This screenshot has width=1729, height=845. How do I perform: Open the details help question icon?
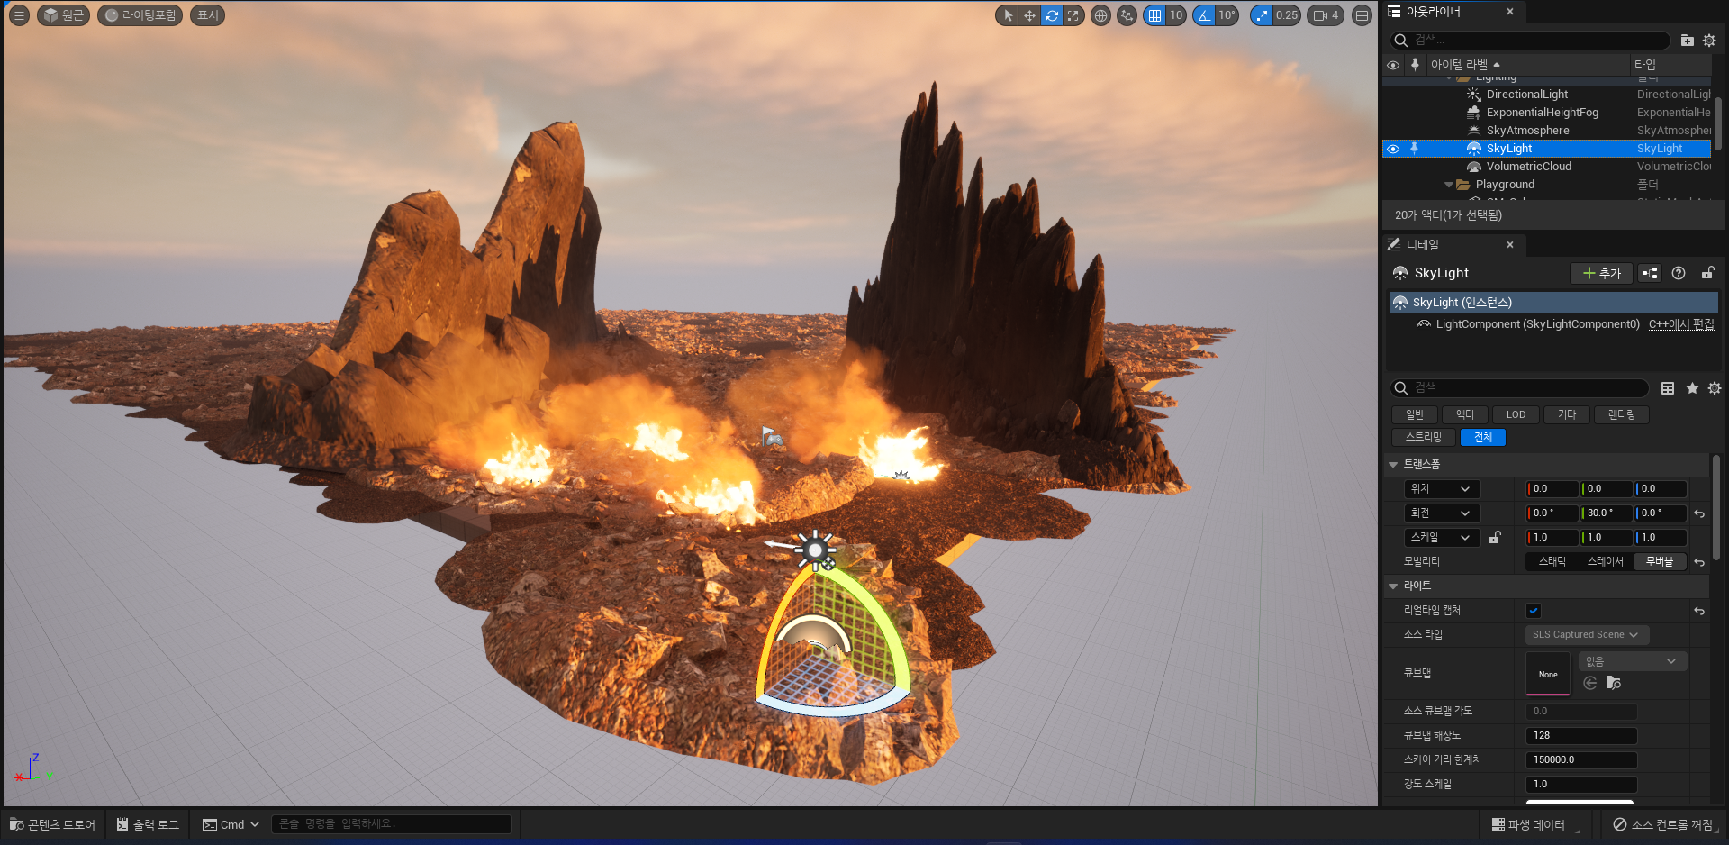click(x=1679, y=273)
